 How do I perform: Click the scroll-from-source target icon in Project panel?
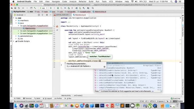click(39, 15)
